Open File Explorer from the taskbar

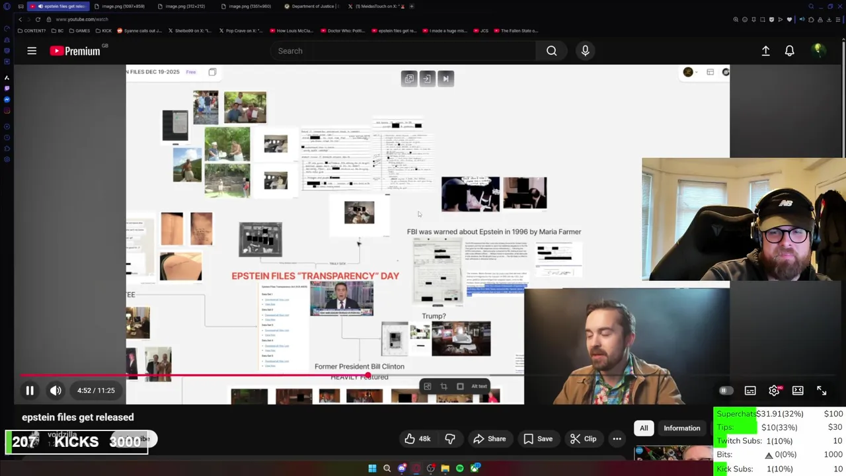point(445,469)
